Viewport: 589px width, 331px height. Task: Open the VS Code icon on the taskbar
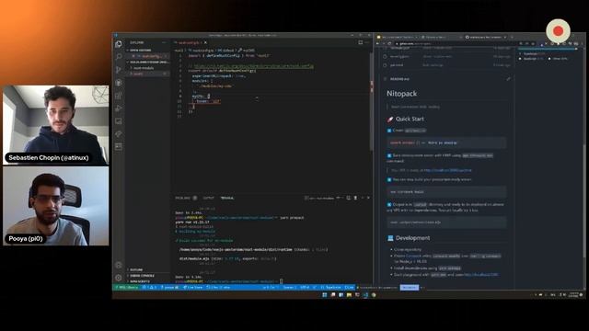[365, 295]
